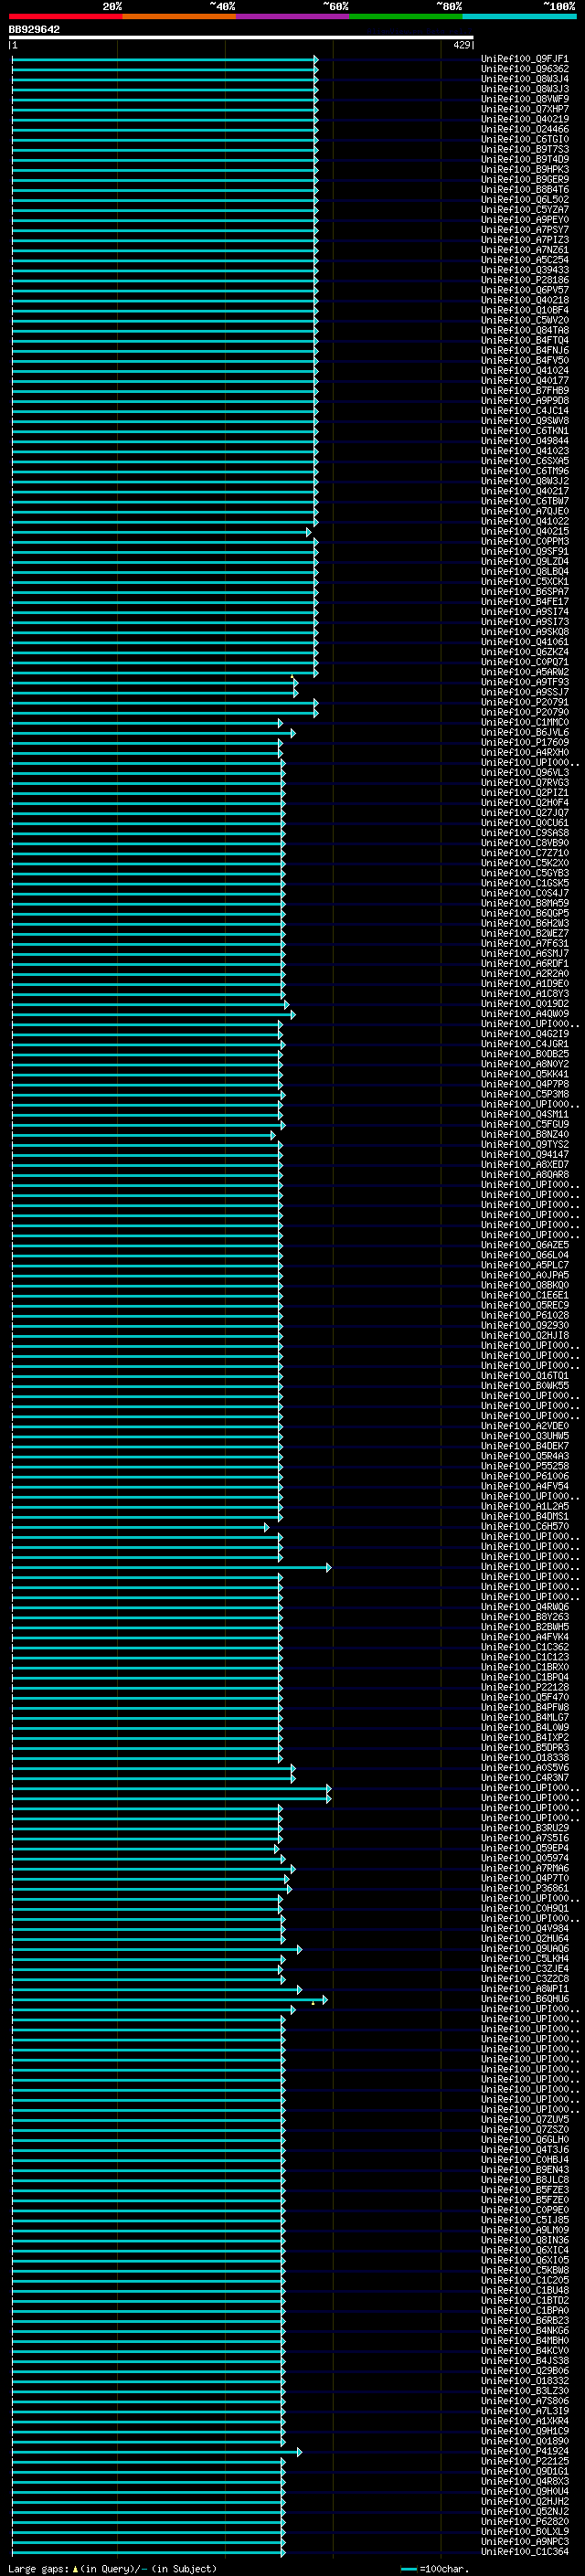Select hit label UniRef100_A1D9E0

525,983
